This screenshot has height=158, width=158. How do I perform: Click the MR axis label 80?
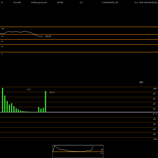pyautogui.click(x=154, y=94)
